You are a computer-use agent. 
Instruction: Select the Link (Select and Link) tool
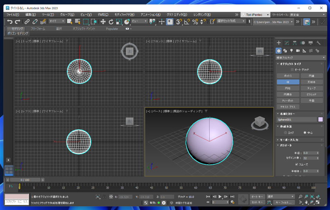[x=27, y=21]
